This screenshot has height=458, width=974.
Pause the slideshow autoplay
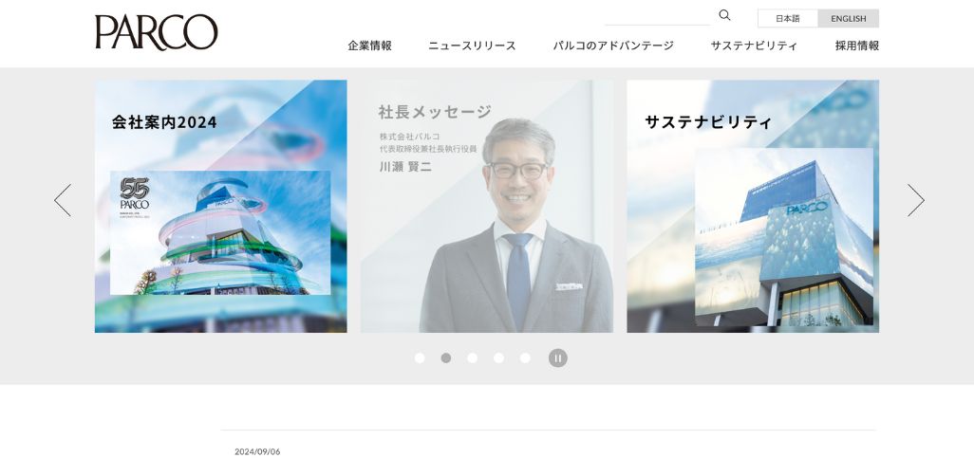click(558, 358)
